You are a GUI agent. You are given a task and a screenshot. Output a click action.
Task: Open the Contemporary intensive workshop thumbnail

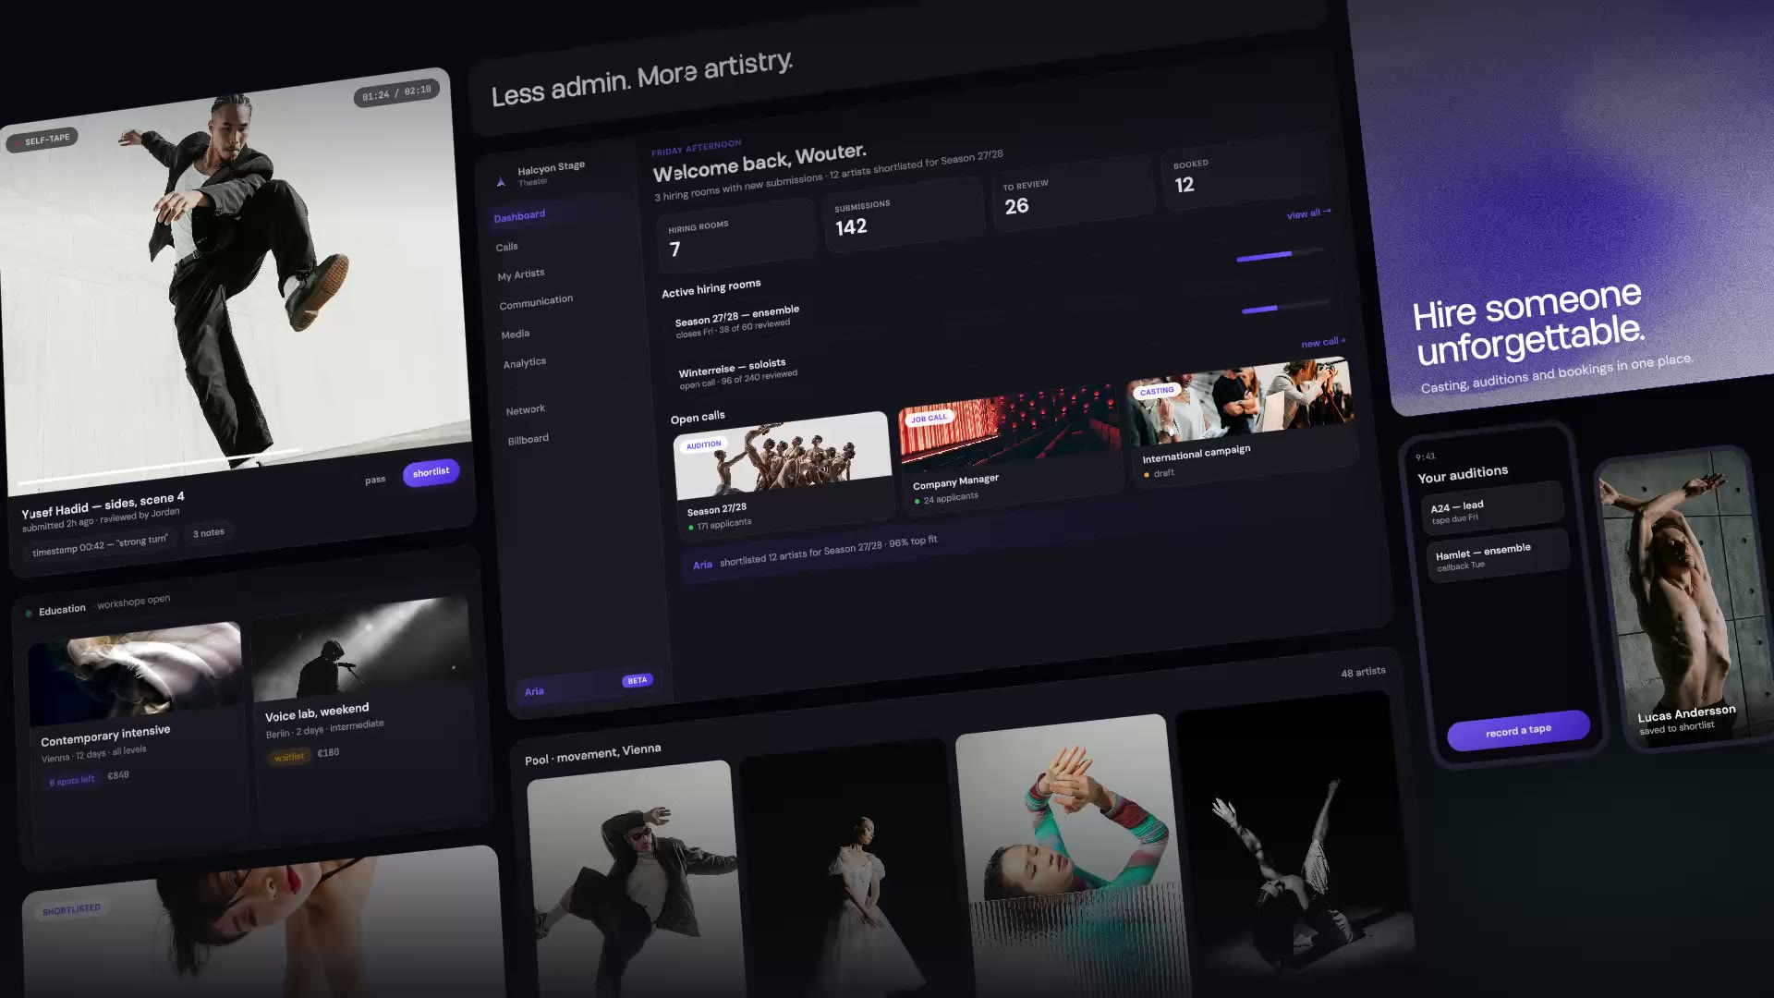(135, 674)
